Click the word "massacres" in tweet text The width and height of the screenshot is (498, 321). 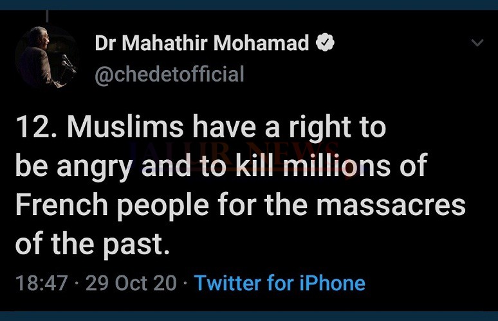(391, 205)
